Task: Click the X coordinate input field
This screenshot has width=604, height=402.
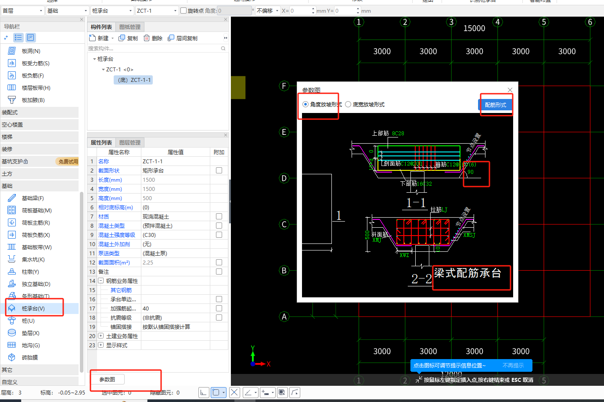Action: [x=301, y=11]
